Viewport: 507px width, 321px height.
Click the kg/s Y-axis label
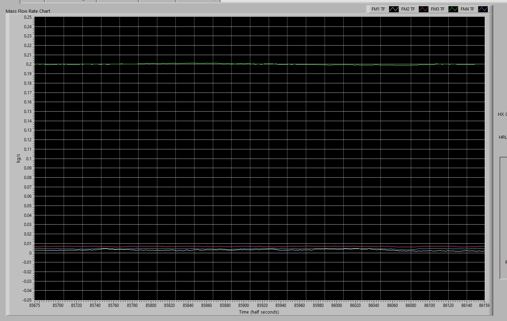18,158
